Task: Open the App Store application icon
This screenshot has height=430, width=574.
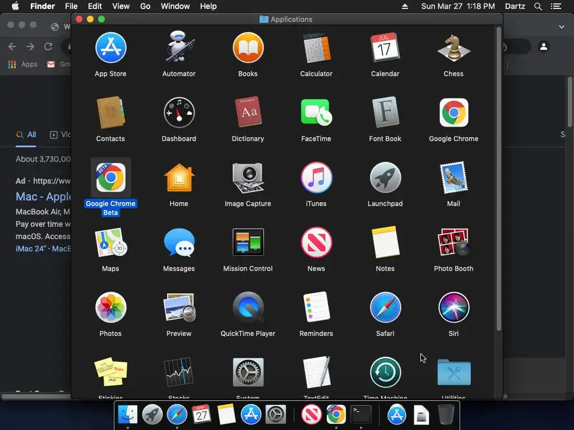Action: click(110, 48)
